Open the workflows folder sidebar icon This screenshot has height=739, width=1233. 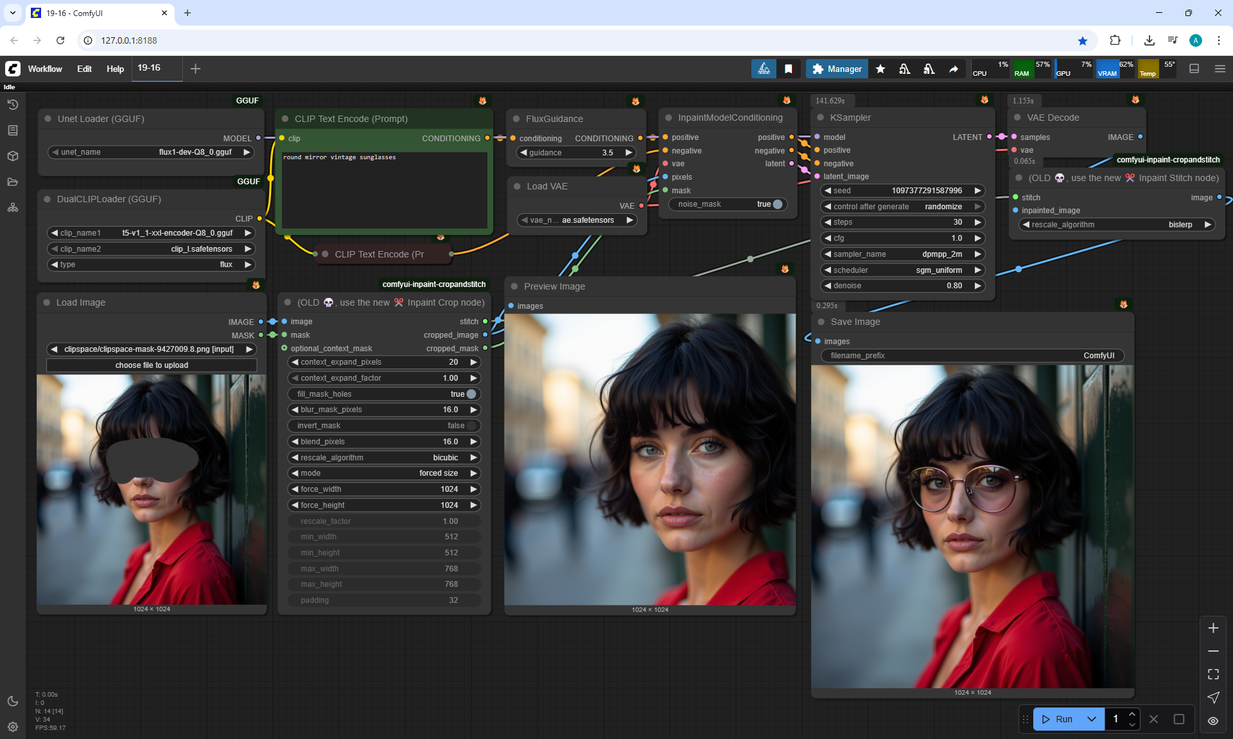coord(13,182)
